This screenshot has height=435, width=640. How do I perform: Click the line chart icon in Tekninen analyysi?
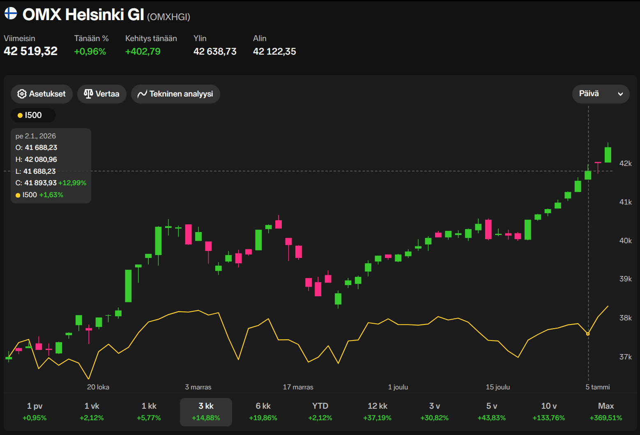tap(142, 94)
